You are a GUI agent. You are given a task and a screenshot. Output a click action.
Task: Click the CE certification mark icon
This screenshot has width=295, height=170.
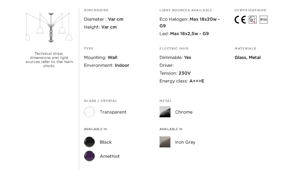click(240, 19)
